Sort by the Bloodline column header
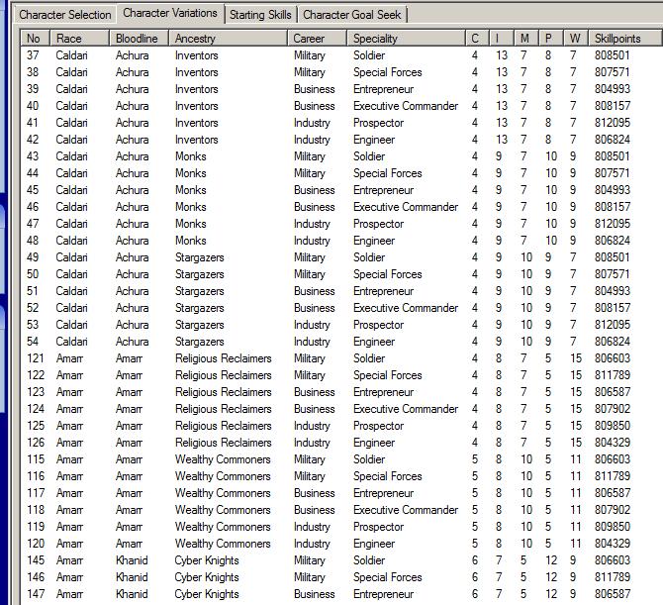663x605 pixels. (x=140, y=38)
